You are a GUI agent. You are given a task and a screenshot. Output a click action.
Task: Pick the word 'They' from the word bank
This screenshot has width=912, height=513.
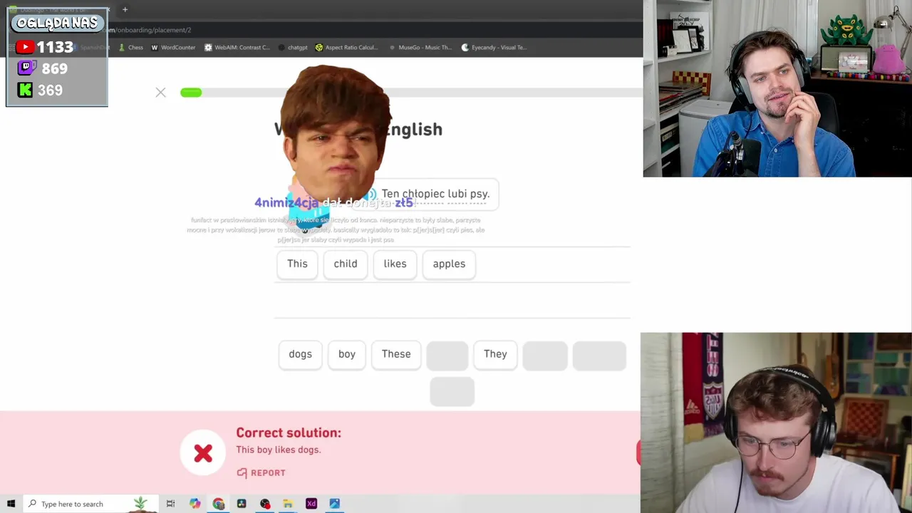click(x=495, y=355)
